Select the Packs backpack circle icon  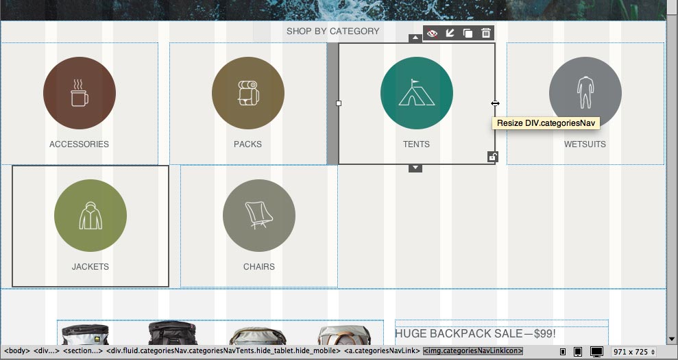(x=248, y=93)
